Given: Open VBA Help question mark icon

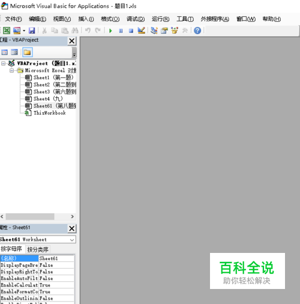Looking at the screenshot, I should tap(197, 31).
